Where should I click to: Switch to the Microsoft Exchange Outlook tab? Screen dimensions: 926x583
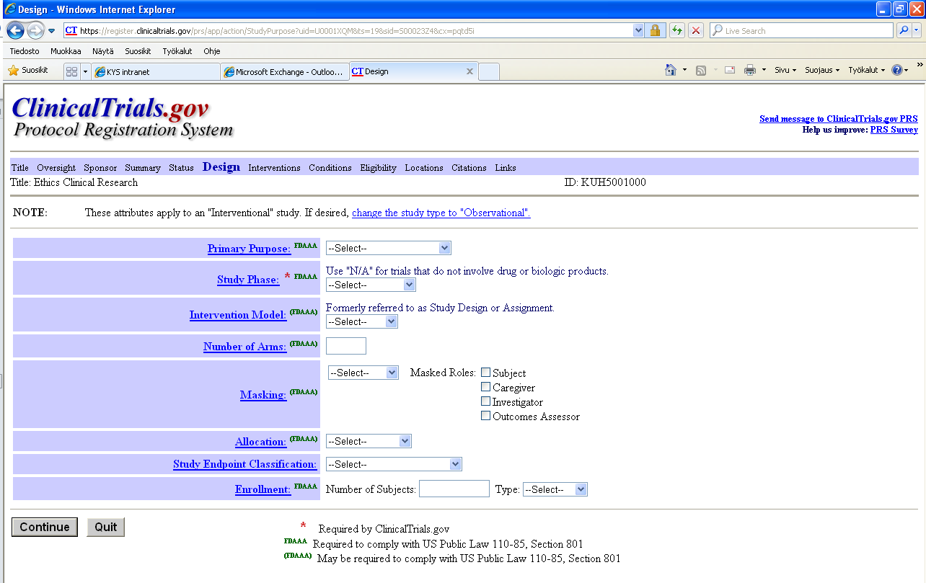coord(284,71)
